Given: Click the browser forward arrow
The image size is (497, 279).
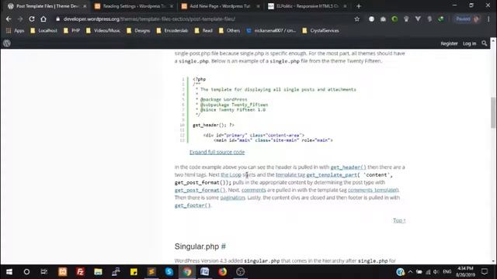Looking at the screenshot, I should (x=20, y=19).
